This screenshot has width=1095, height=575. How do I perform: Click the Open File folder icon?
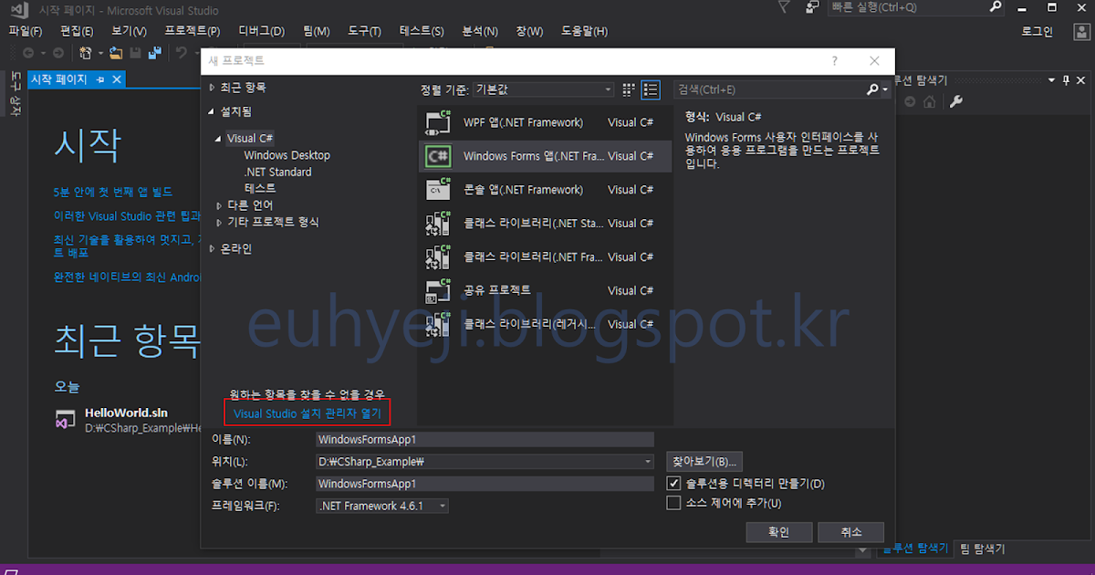pyautogui.click(x=117, y=53)
